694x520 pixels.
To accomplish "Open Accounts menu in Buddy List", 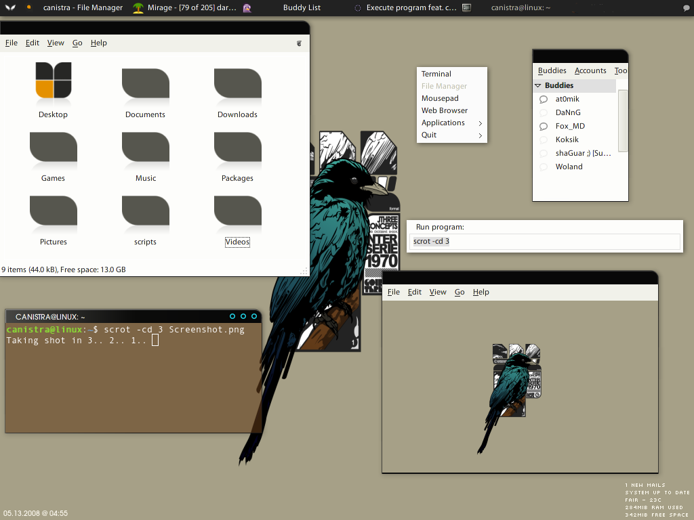I will [590, 70].
